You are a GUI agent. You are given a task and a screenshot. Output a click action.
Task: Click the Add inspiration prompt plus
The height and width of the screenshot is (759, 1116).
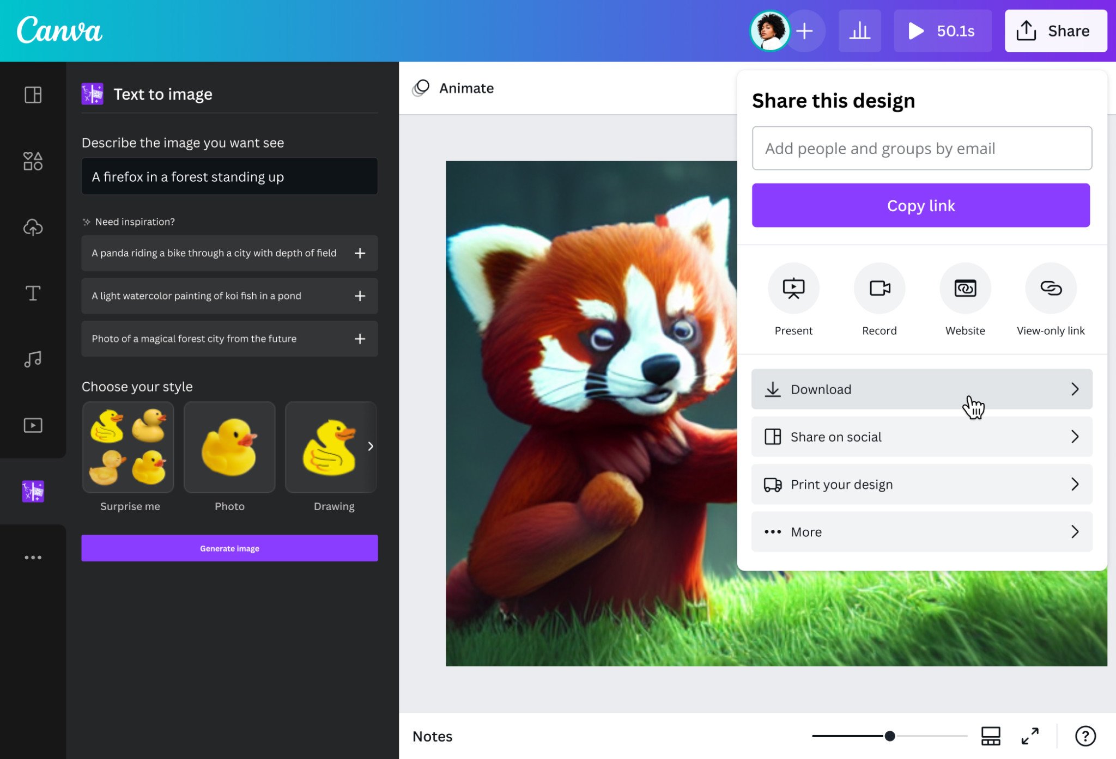point(359,253)
